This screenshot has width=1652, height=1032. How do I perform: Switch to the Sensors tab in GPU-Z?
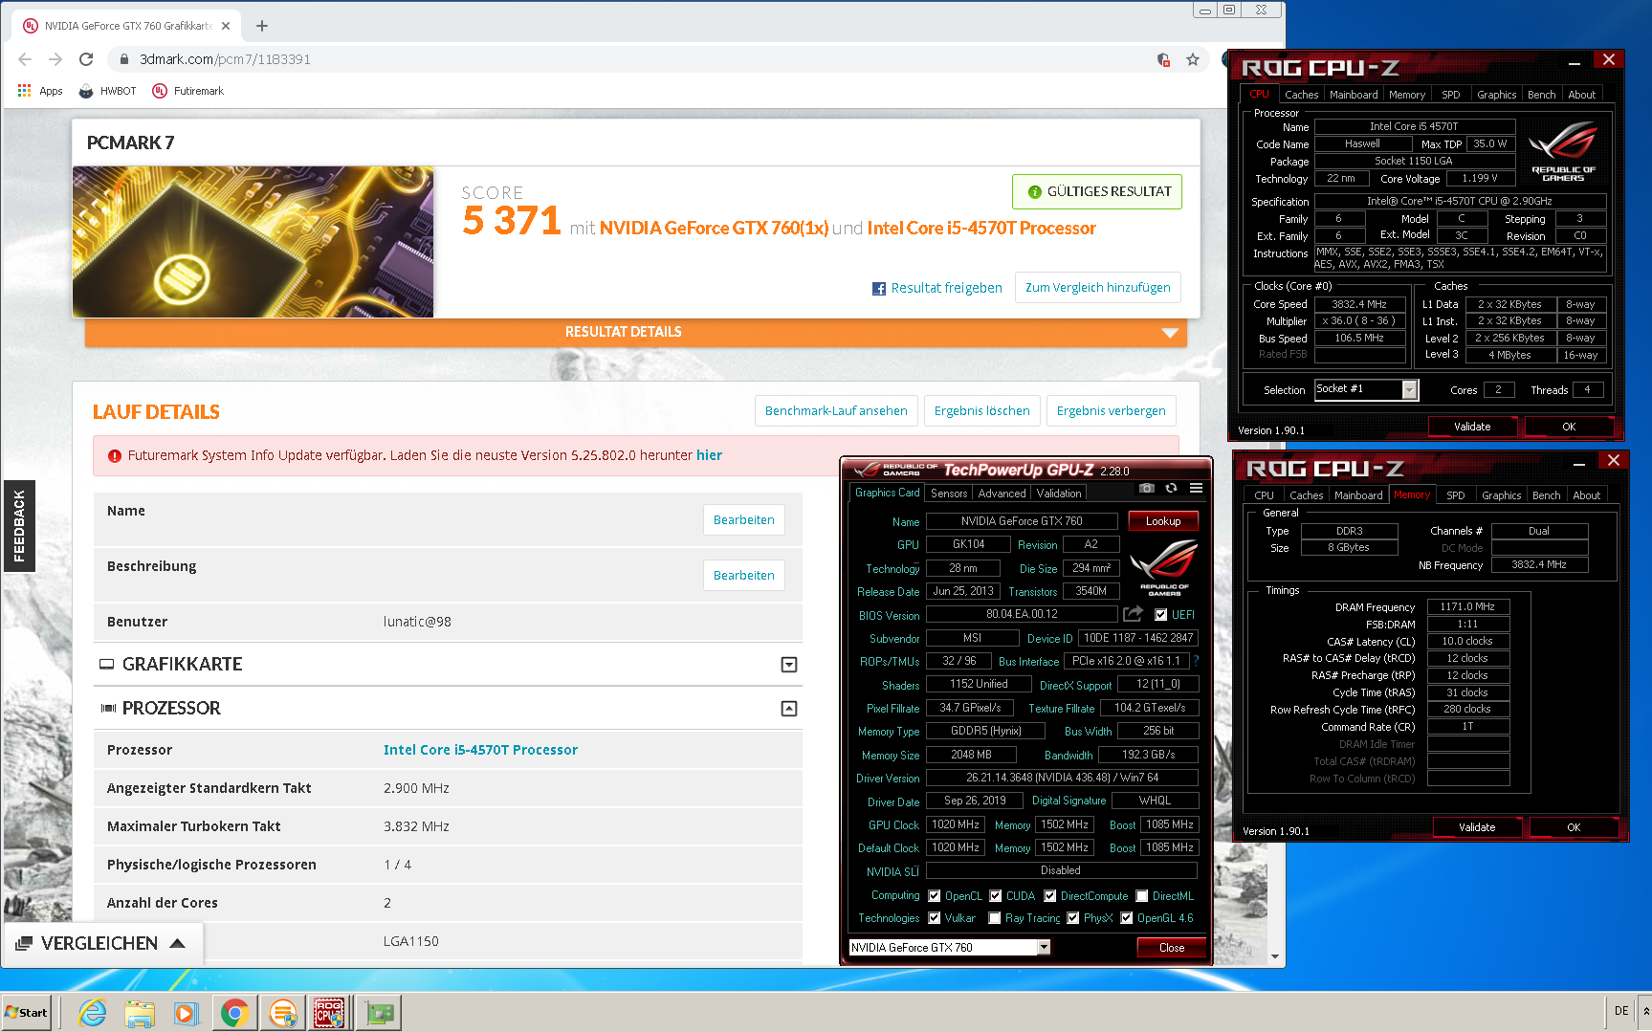click(949, 494)
